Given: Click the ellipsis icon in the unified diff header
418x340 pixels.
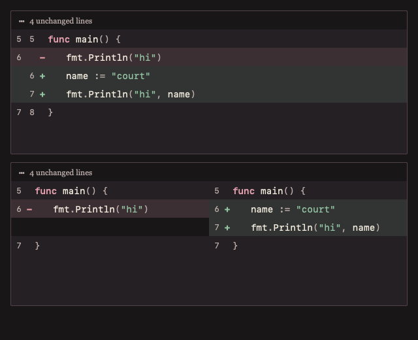Looking at the screenshot, I should point(22,21).
